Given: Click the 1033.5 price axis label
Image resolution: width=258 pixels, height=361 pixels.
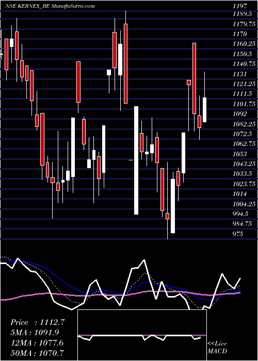Looking at the screenshot, I should [x=243, y=174].
